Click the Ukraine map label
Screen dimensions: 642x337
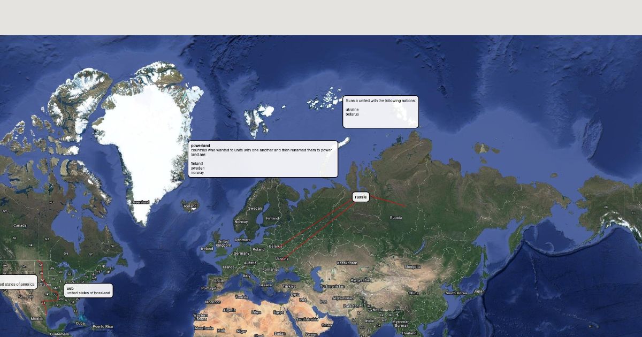pos(282,259)
